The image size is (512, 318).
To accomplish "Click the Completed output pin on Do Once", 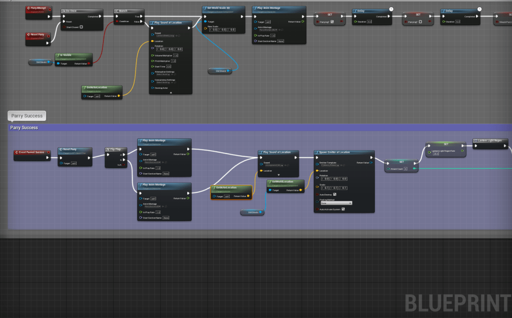I will tap(101, 16).
